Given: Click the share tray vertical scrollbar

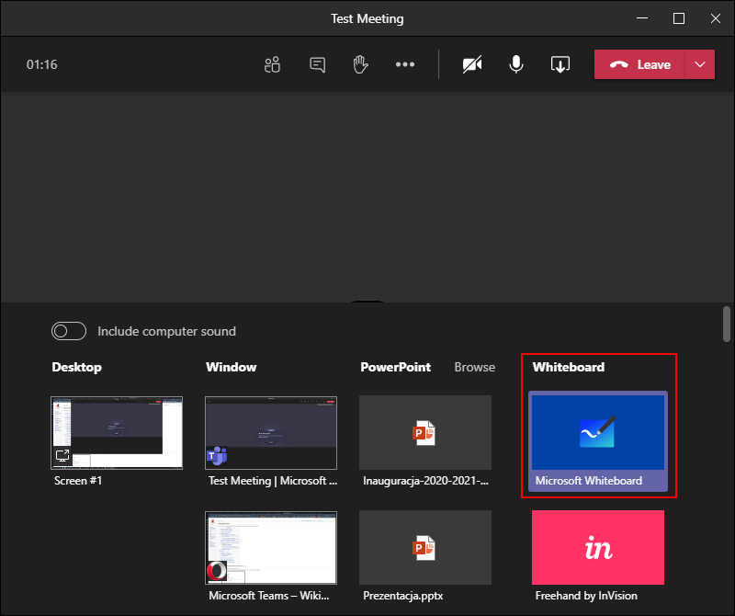Looking at the screenshot, I should (727, 325).
